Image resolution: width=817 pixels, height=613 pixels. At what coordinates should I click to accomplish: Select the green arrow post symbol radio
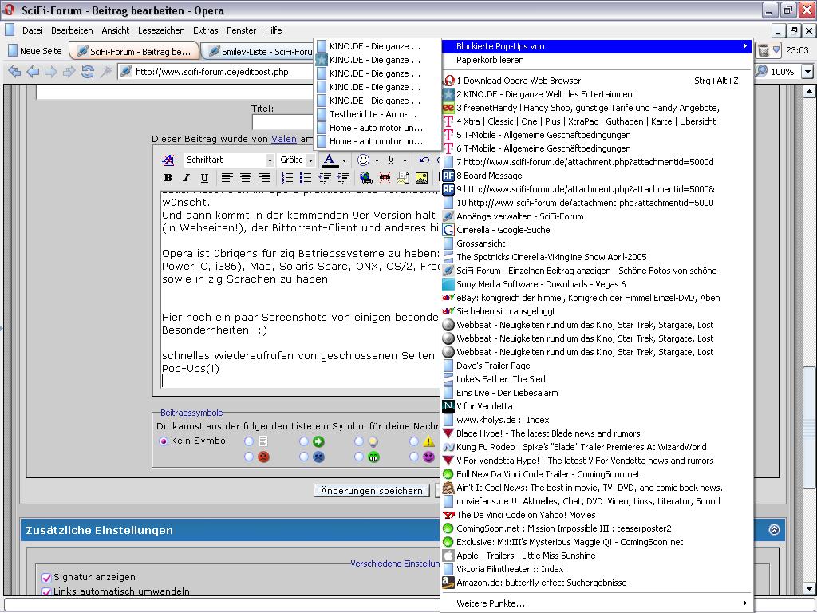pos(304,441)
